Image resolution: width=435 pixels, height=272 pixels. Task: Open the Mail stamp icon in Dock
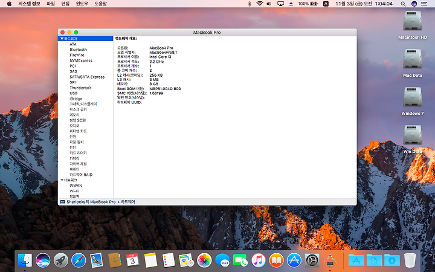pos(97,261)
